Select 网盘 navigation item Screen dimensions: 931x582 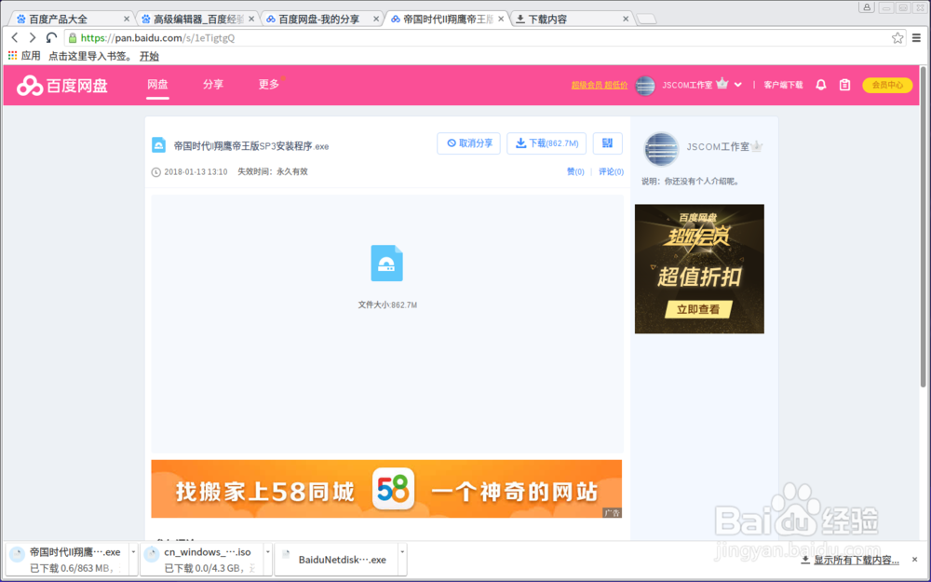tap(157, 85)
